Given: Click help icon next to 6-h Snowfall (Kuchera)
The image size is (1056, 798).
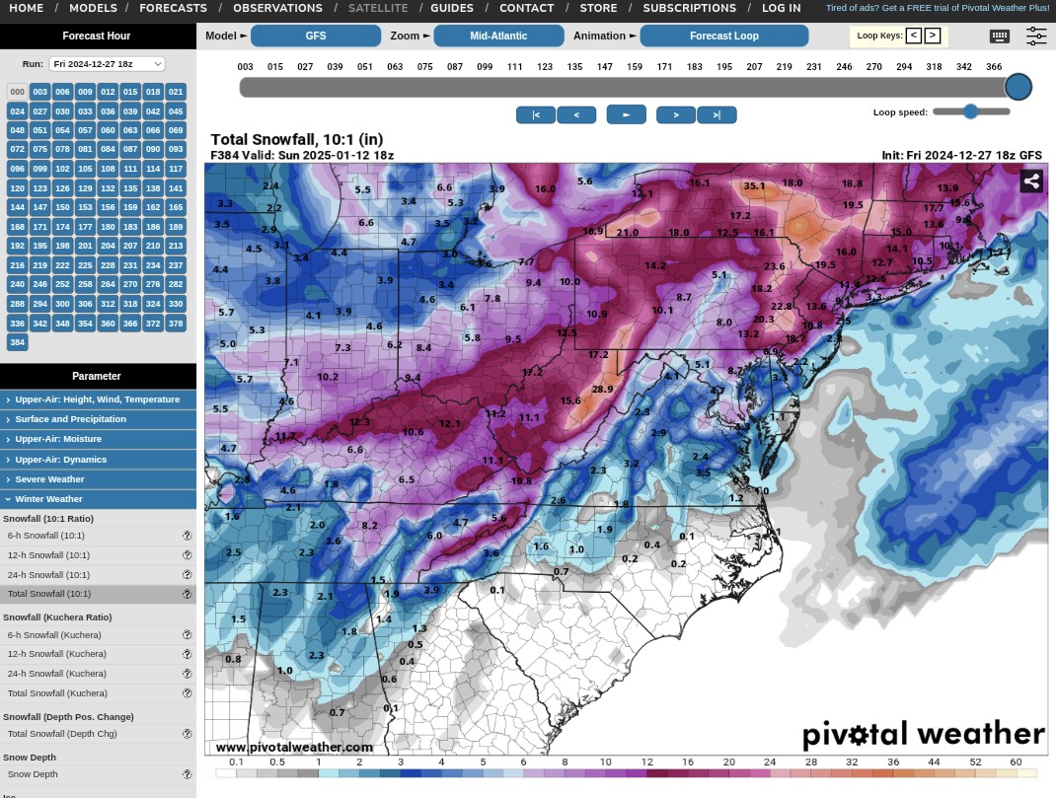Looking at the screenshot, I should coord(187,635).
